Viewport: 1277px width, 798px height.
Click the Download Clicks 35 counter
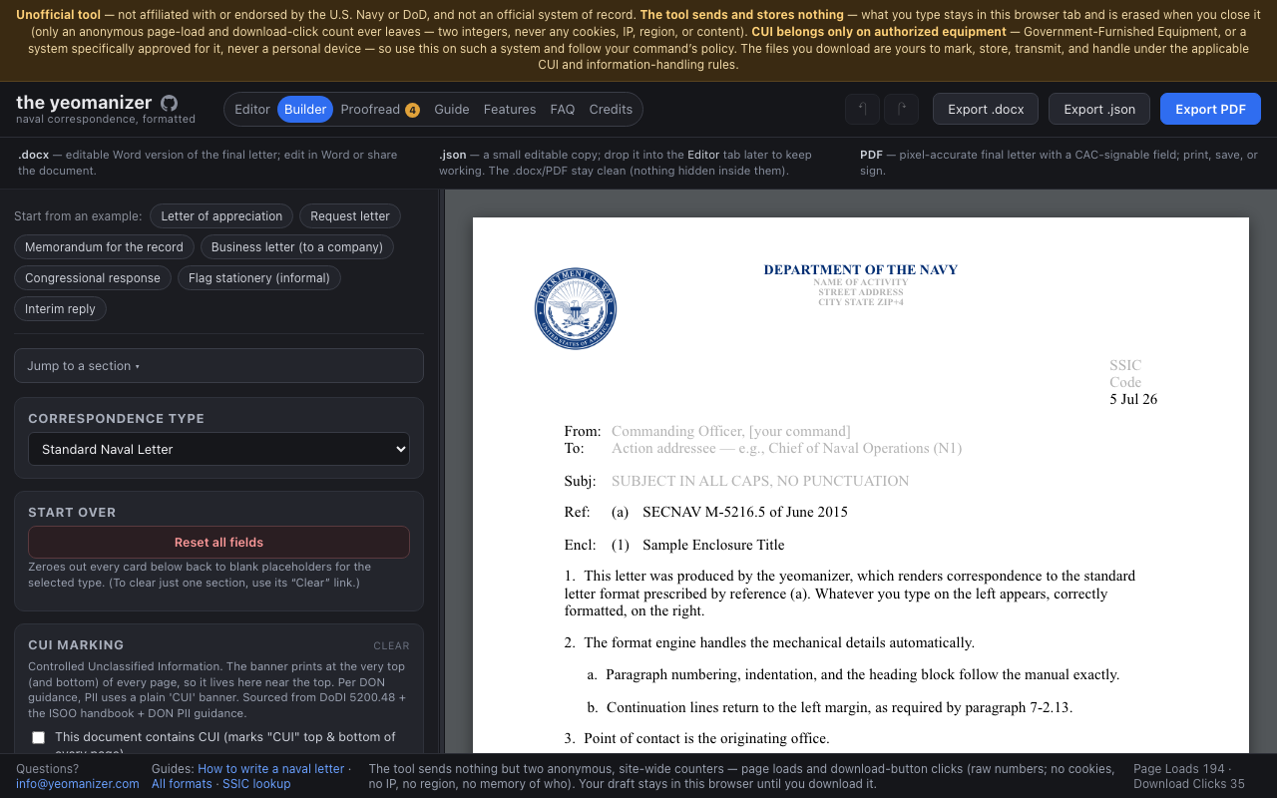pos(1189,784)
